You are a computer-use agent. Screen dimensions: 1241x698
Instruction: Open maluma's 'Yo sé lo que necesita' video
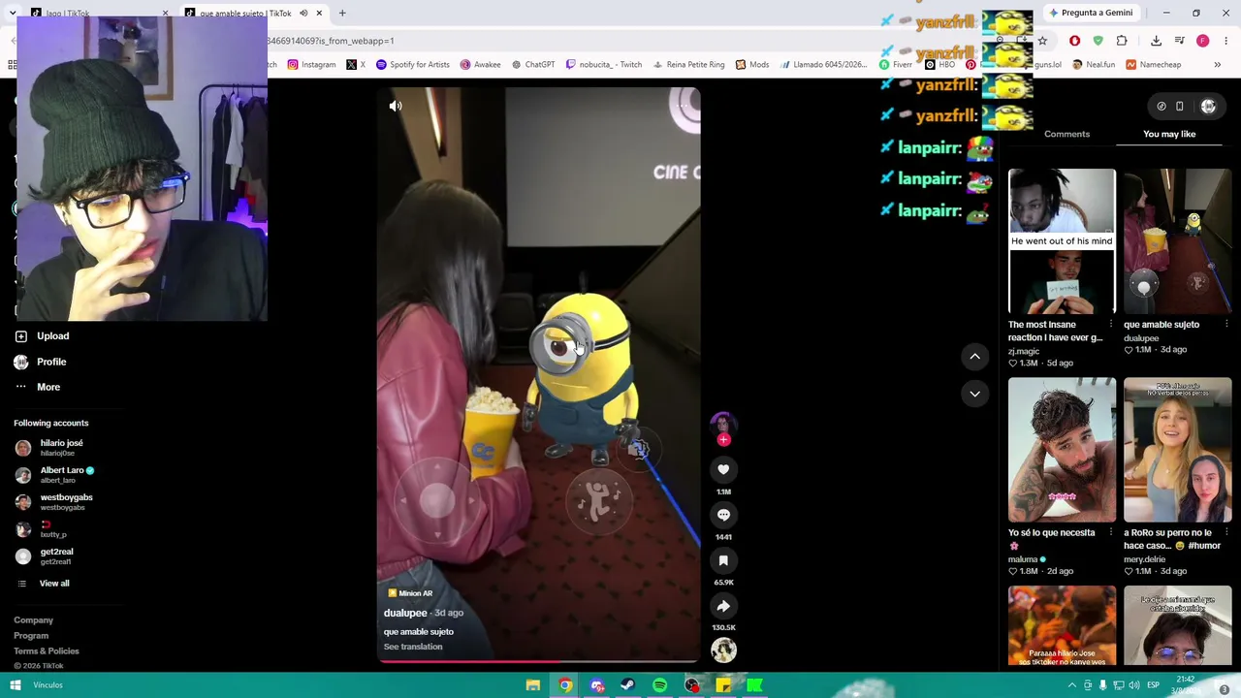1062,450
